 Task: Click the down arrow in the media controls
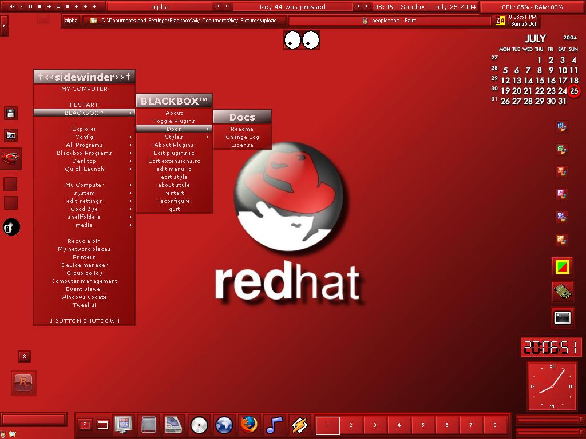tap(94, 7)
